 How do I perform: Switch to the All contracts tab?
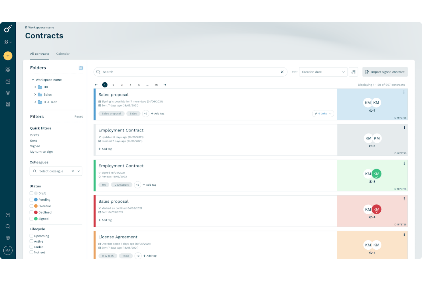40,54
